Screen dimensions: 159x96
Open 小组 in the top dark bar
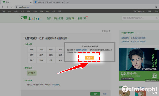35,11
